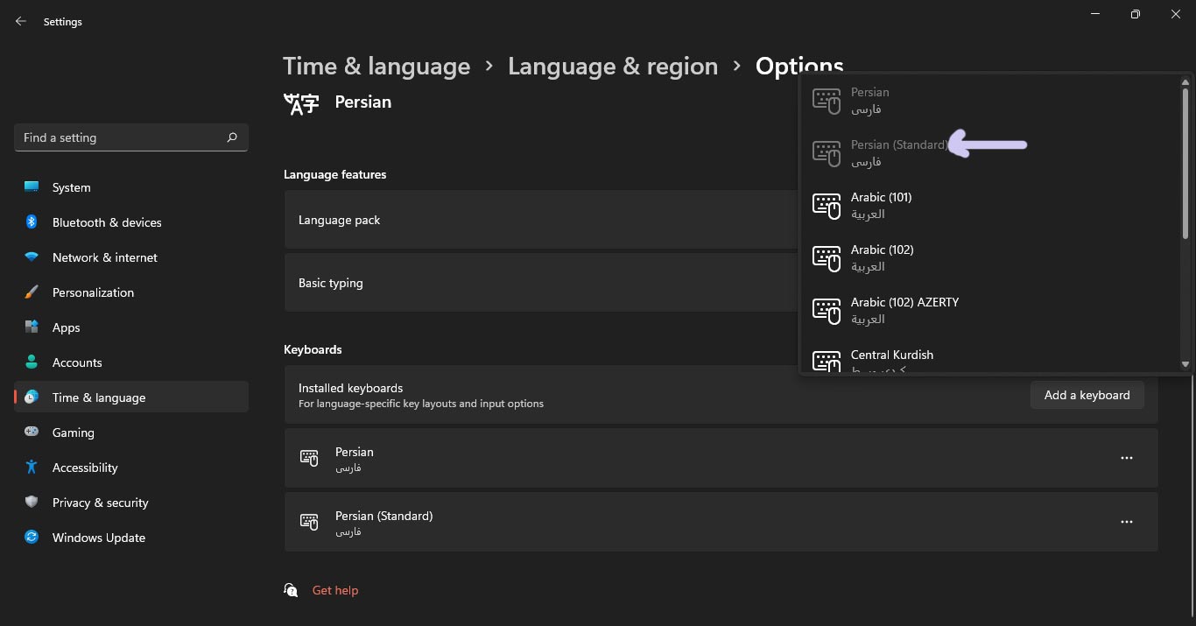This screenshot has width=1196, height=626.
Task: Click the down arrow of the keyboard list scrollbar
Action: [1185, 364]
